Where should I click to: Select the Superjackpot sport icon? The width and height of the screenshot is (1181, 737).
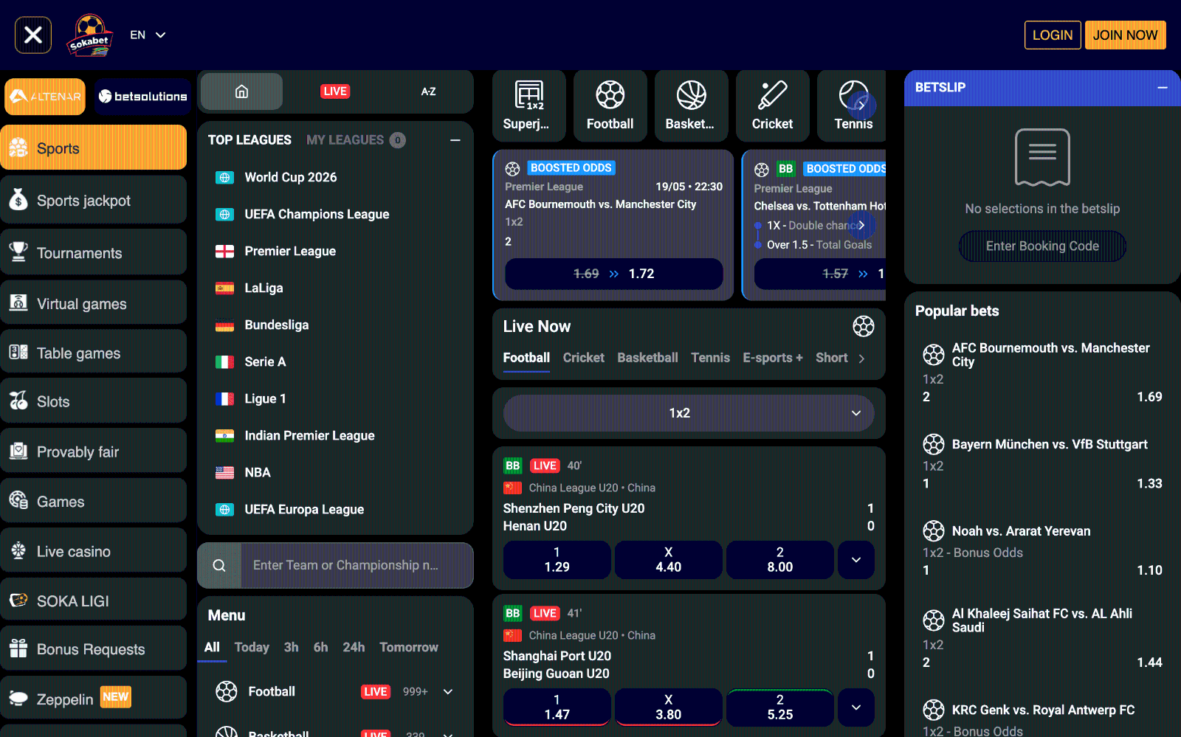coord(529,105)
